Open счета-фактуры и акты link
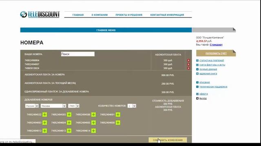 pyautogui.click(x=212, y=65)
